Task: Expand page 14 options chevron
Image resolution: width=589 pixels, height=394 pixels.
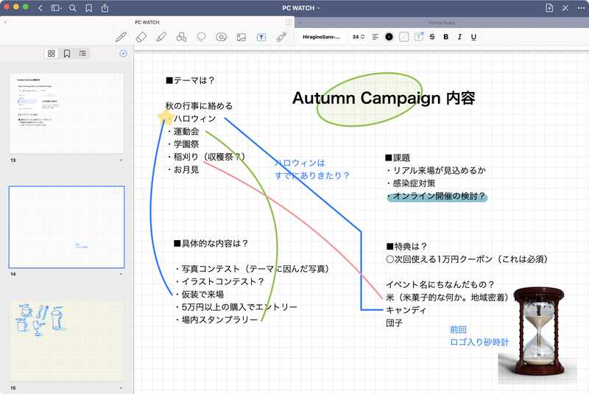Action: (121, 274)
